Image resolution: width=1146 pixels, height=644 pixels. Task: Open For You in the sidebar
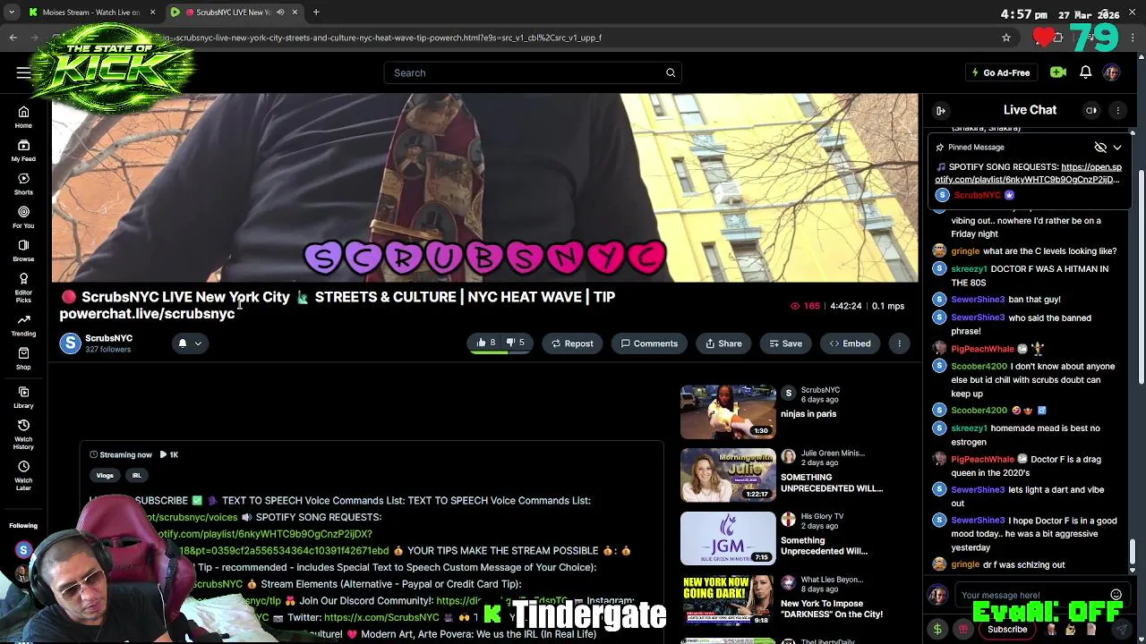pyautogui.click(x=23, y=217)
